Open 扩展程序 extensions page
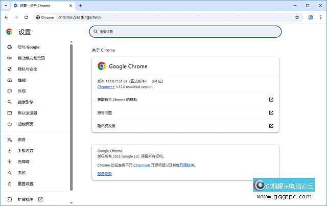This screenshot has height=206, width=327. [26, 199]
